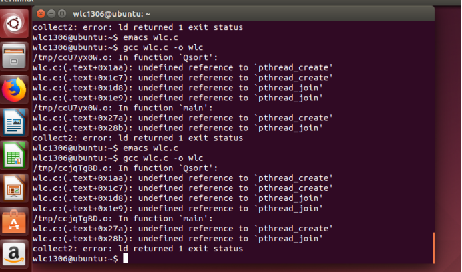This screenshot has width=462, height=272.
Task: Minimize the wlc1306@ubuntu terminal window
Action: click(51, 13)
